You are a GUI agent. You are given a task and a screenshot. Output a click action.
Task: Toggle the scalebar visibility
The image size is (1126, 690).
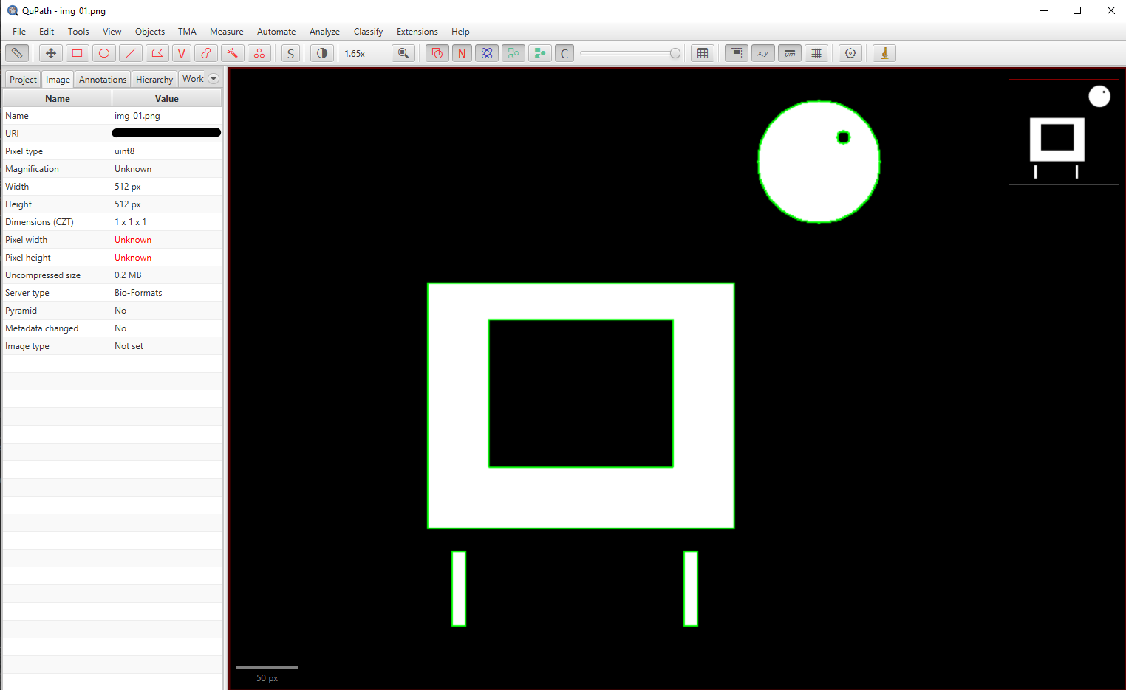click(x=789, y=52)
